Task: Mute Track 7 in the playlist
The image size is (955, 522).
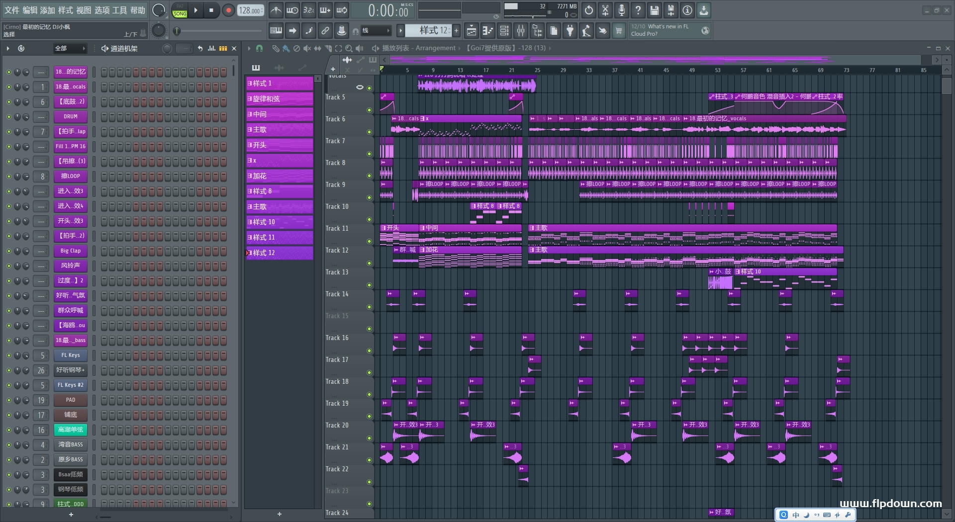Action: [x=369, y=154]
